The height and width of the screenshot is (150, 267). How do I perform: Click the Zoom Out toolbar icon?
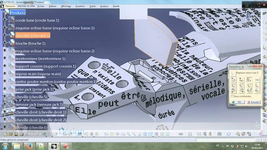(x=134, y=134)
